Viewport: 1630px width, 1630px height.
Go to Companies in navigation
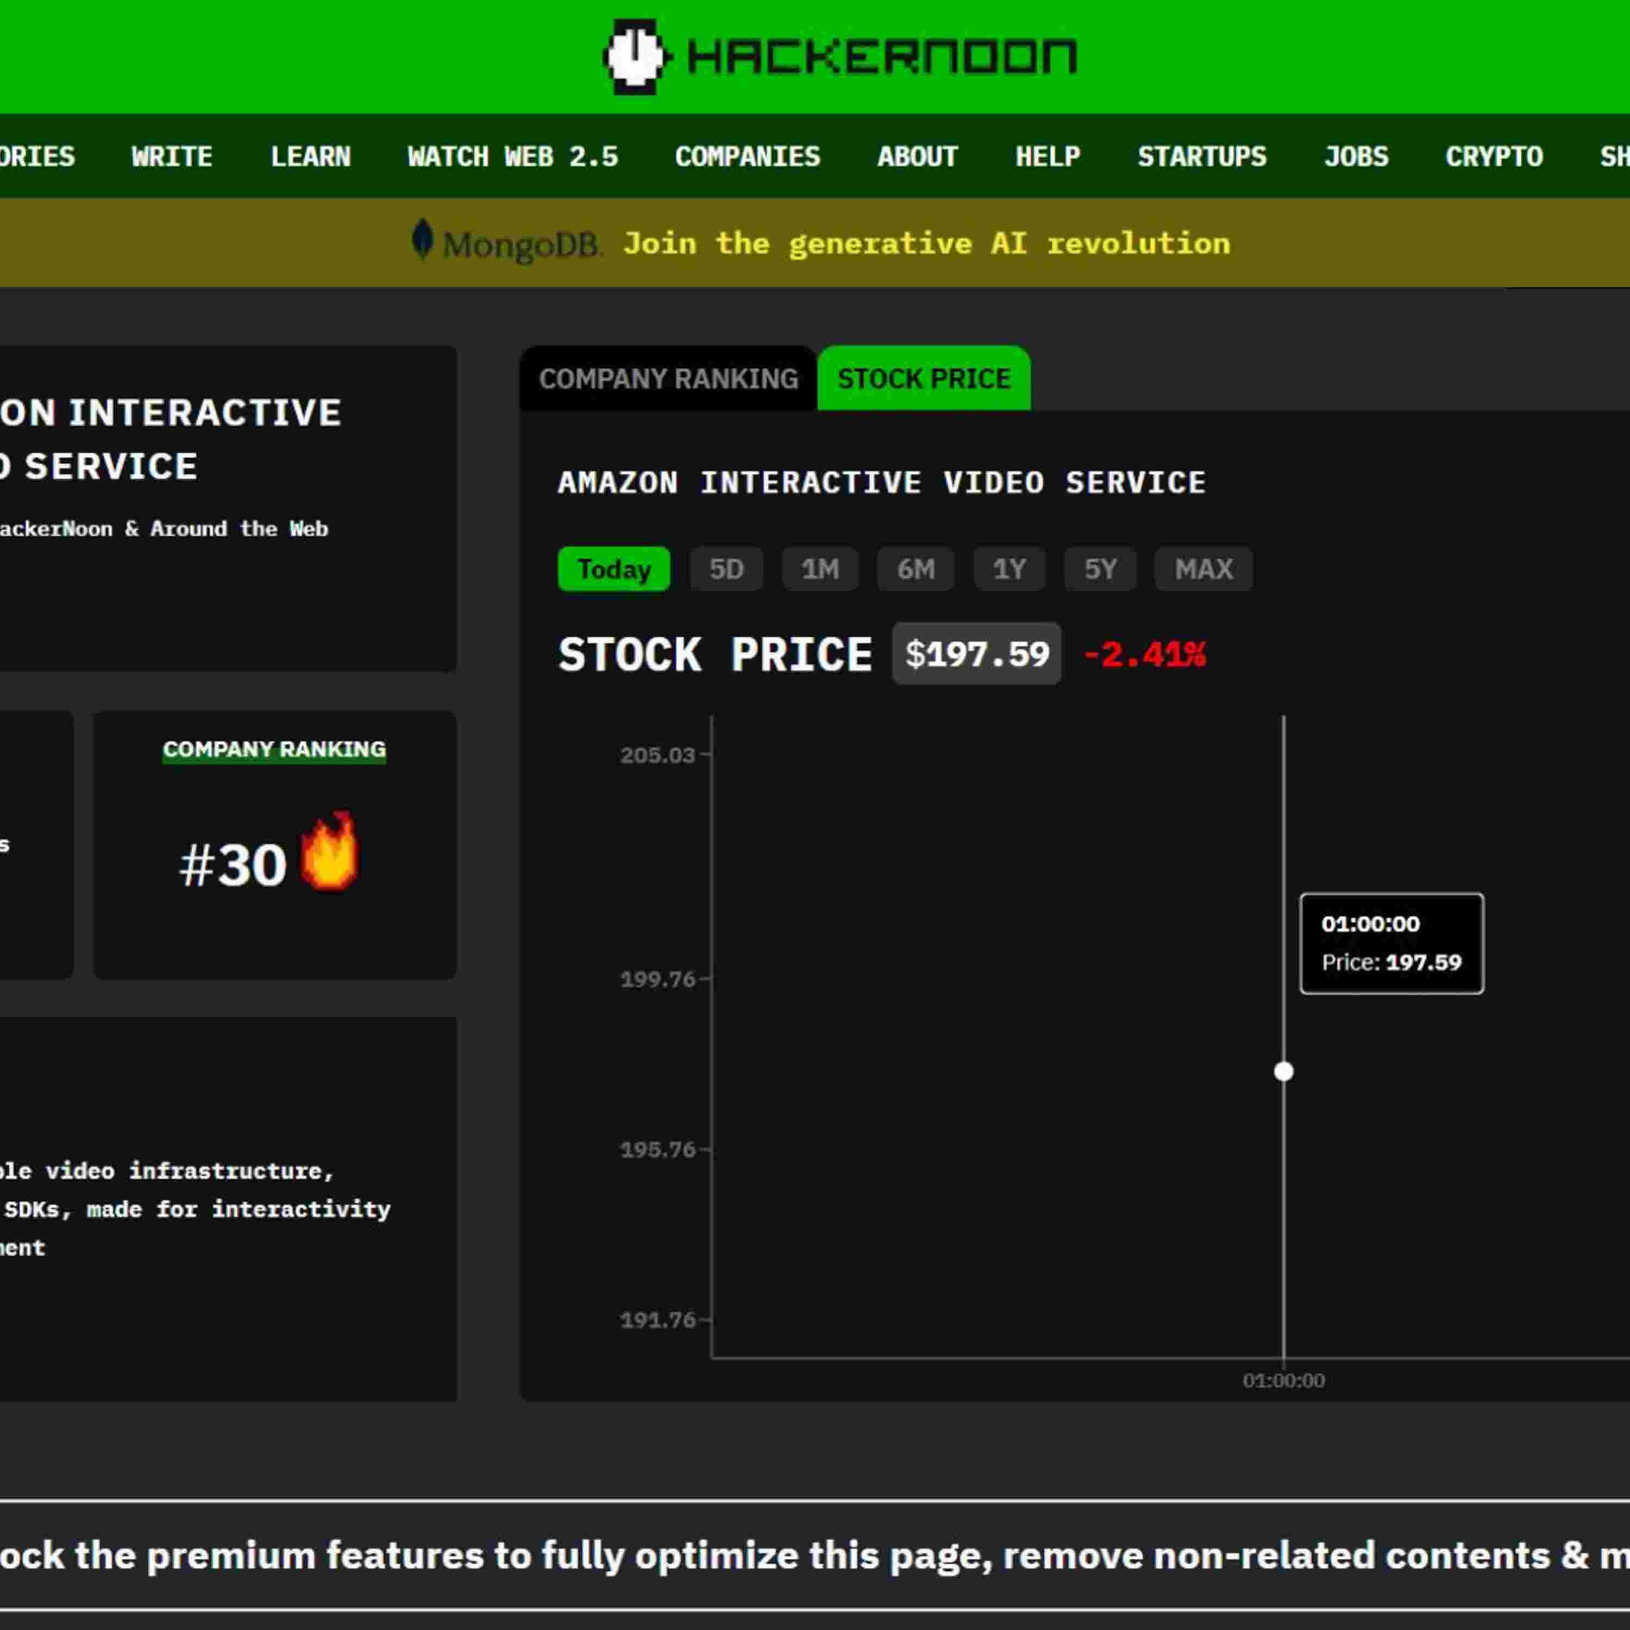click(x=748, y=157)
